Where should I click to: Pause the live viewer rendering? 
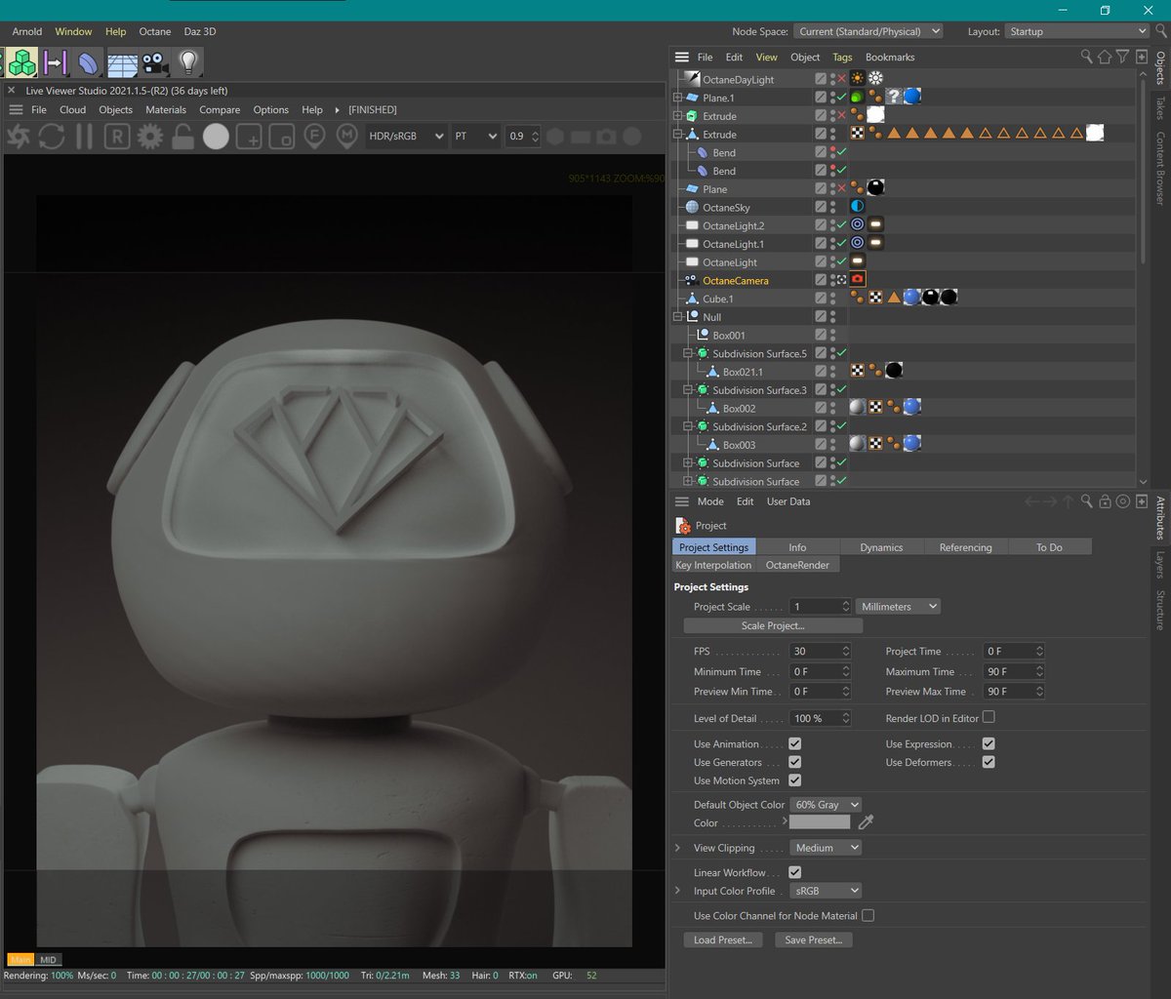coord(84,137)
